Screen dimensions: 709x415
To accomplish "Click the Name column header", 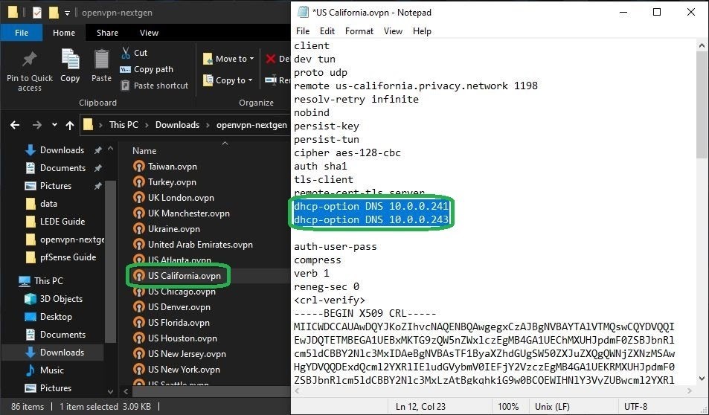I will click(144, 151).
